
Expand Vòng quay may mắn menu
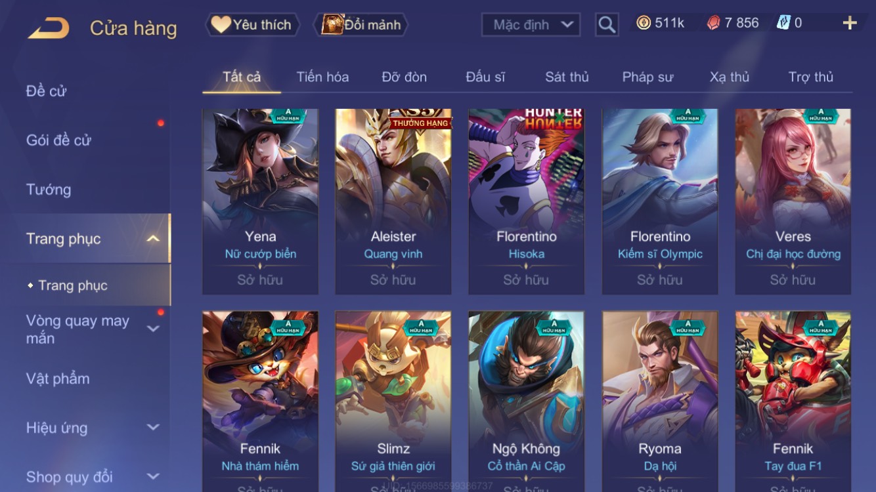tap(153, 329)
